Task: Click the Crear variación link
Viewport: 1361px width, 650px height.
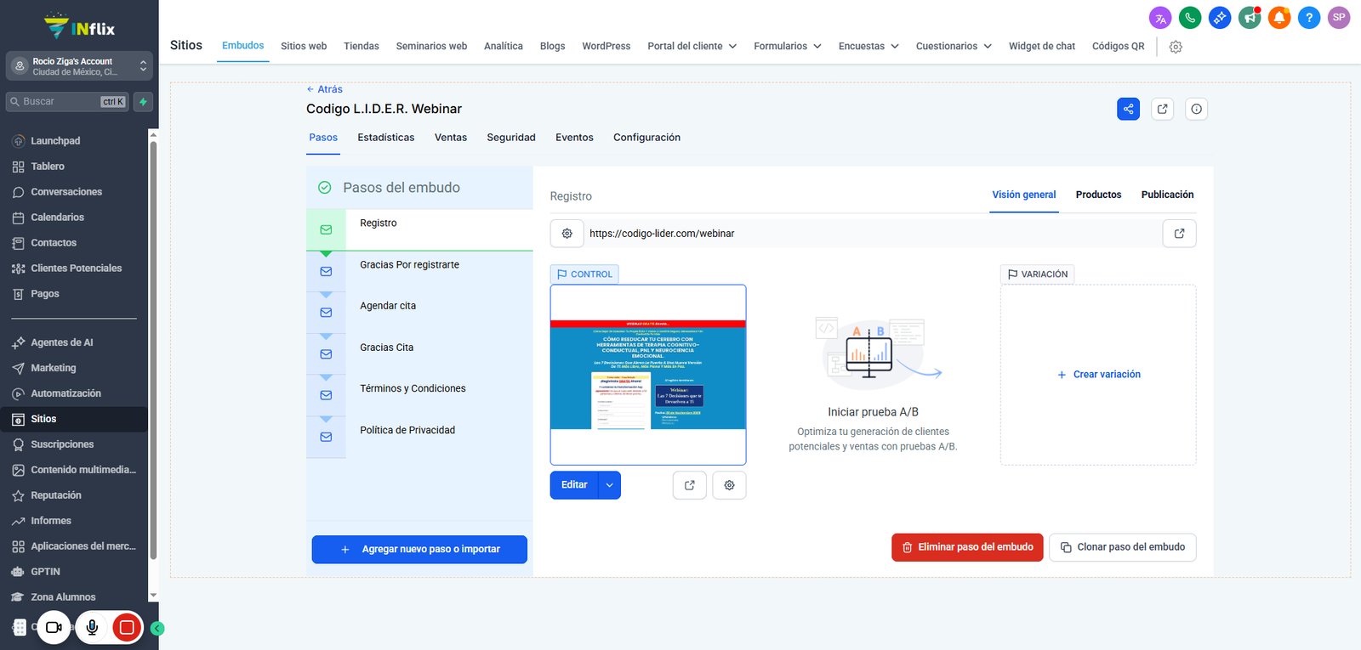Action: coord(1098,375)
